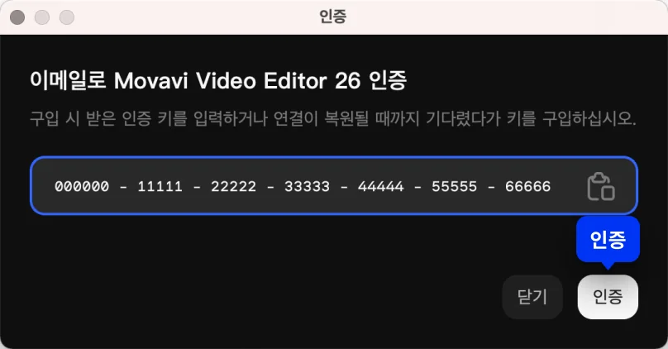Click the 11111 segment of the key
Screen dimensions: 668x349
coord(160,186)
